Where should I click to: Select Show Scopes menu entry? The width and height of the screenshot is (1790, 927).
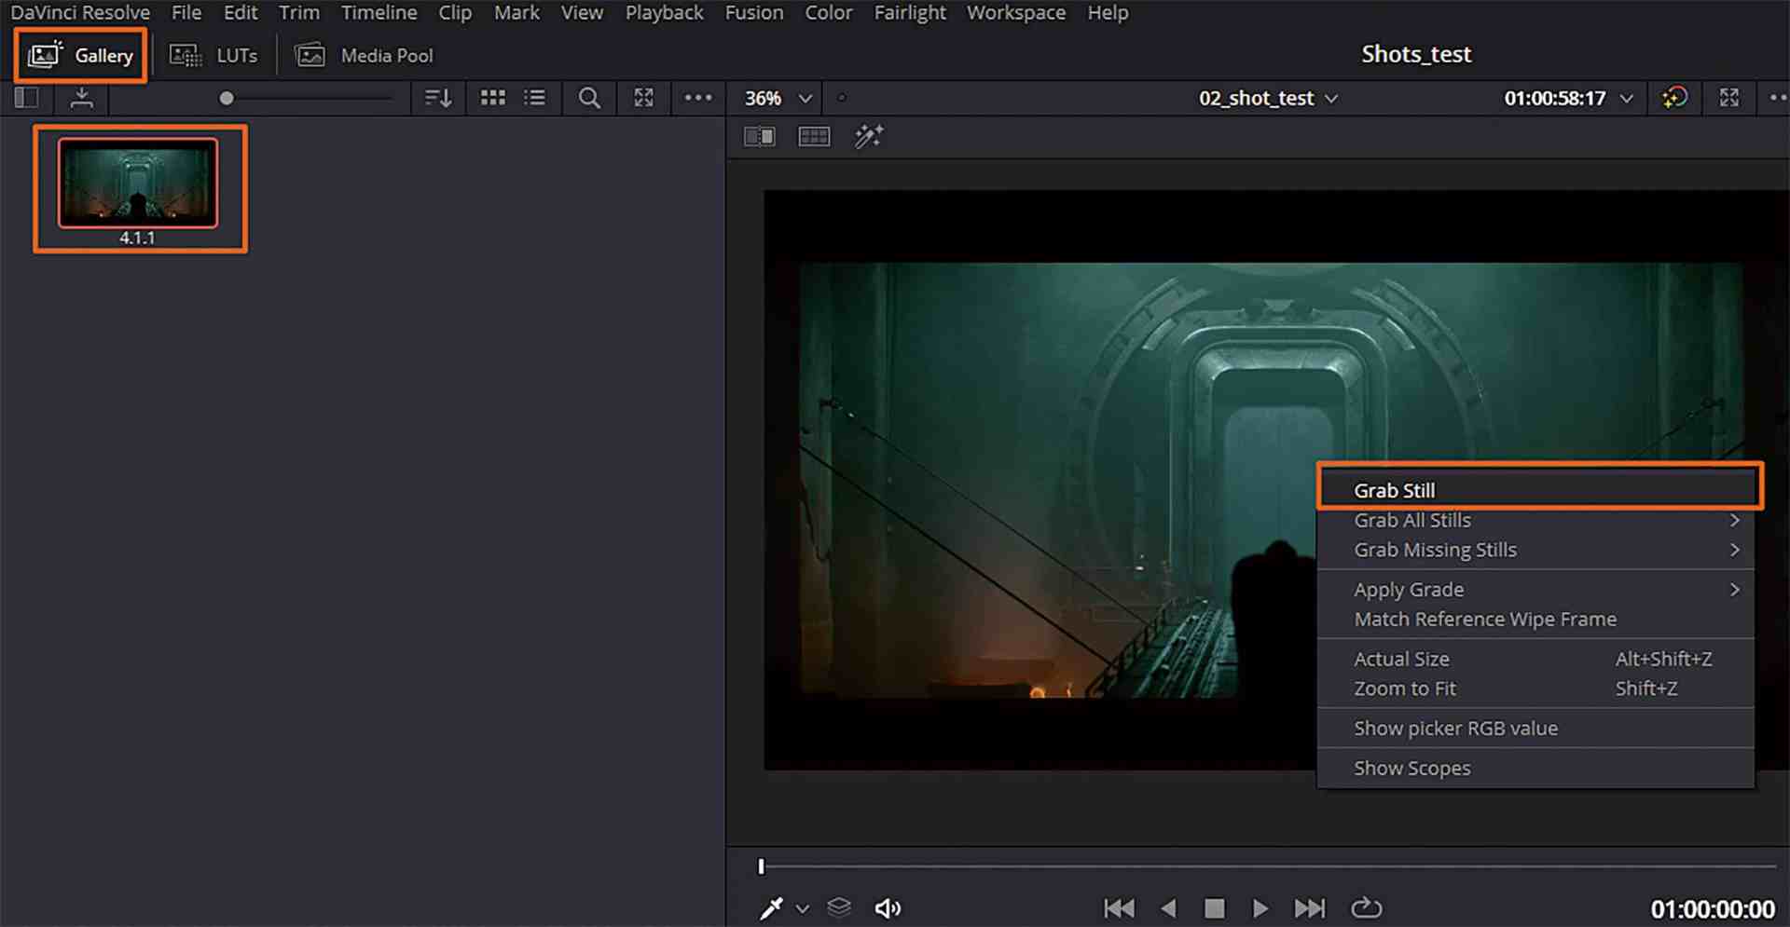1535,769
